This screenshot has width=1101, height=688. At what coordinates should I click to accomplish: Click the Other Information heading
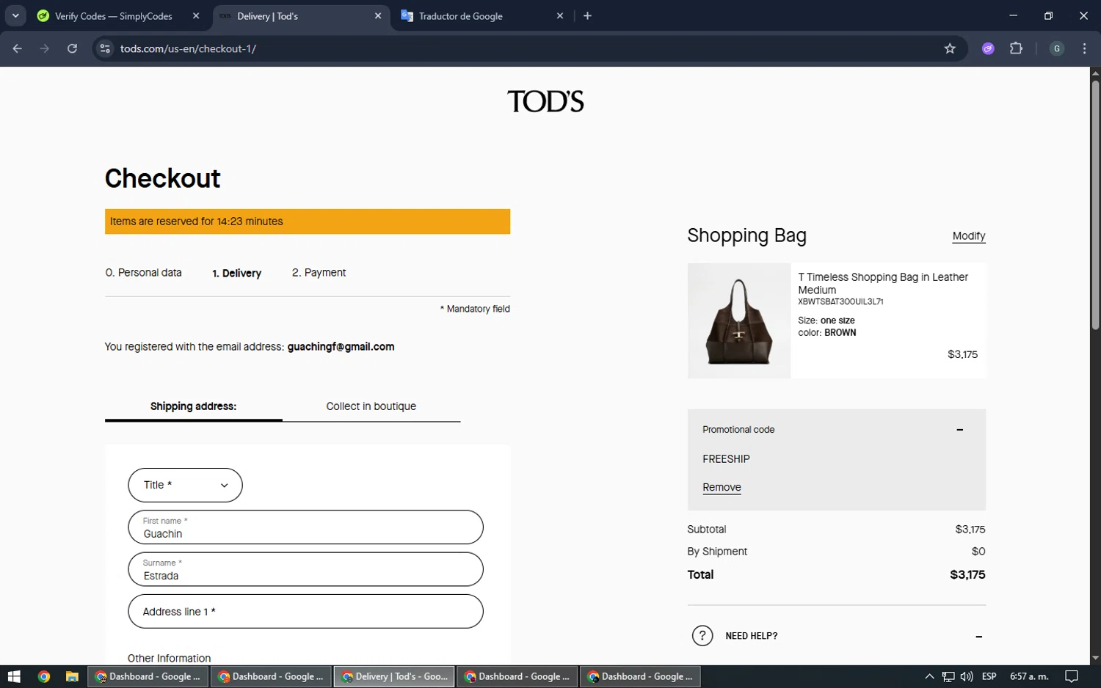tap(169, 658)
